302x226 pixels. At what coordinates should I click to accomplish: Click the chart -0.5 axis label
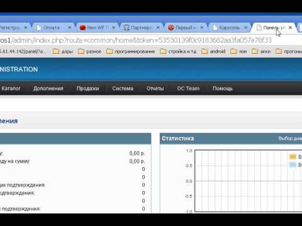tap(188, 196)
